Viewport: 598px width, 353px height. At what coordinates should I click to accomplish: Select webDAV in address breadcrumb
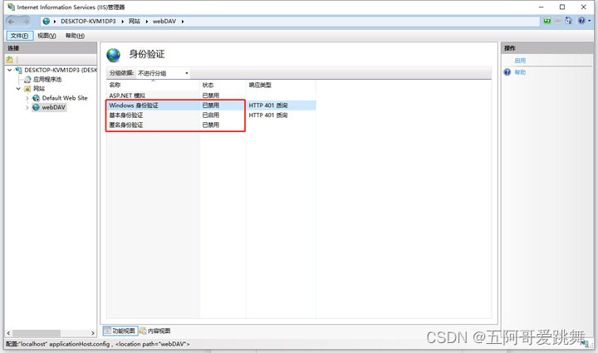click(164, 22)
